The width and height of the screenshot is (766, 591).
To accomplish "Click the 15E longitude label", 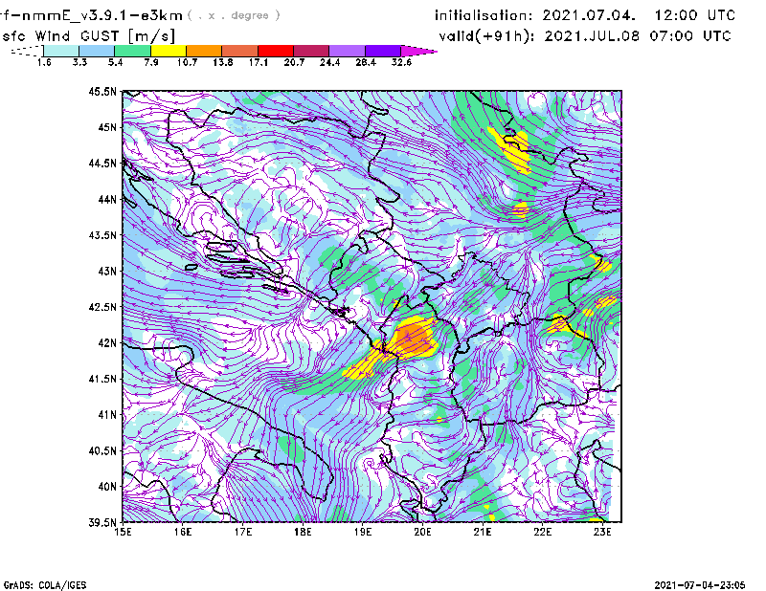I will coord(123,532).
